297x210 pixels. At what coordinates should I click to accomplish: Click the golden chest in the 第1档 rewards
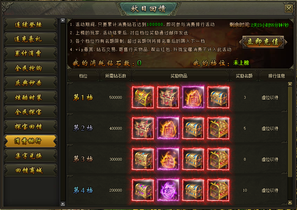click(x=143, y=97)
